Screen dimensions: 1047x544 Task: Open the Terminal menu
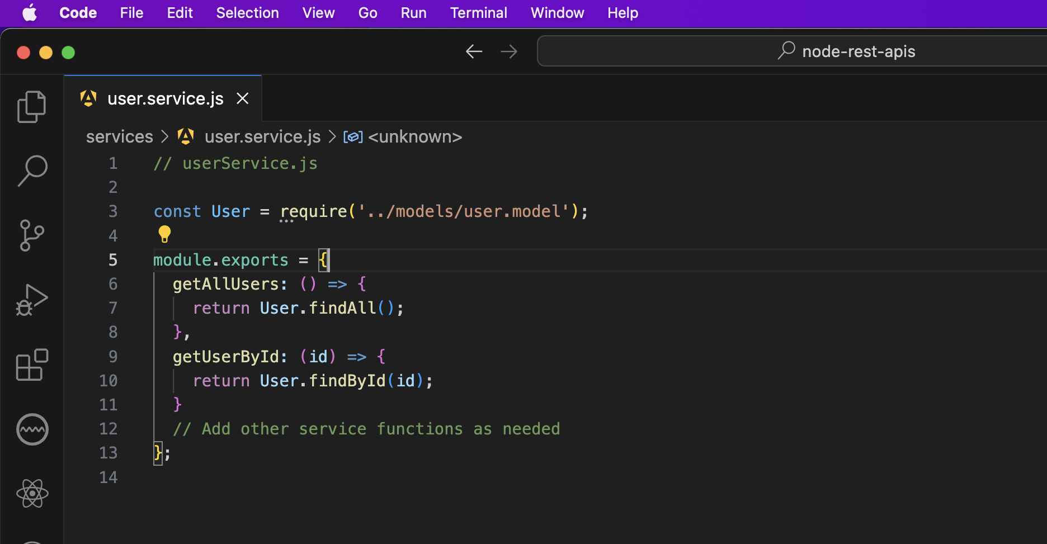pos(478,13)
